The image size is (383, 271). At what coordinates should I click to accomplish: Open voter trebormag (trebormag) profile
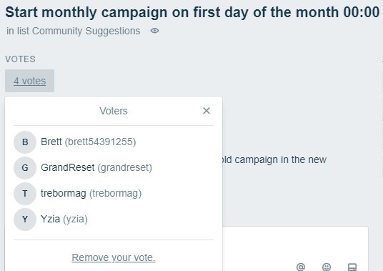91,194
